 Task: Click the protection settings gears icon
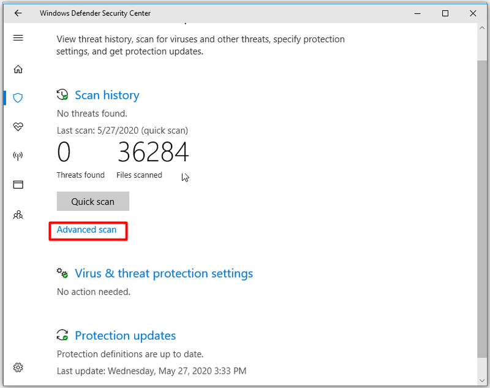(62, 273)
